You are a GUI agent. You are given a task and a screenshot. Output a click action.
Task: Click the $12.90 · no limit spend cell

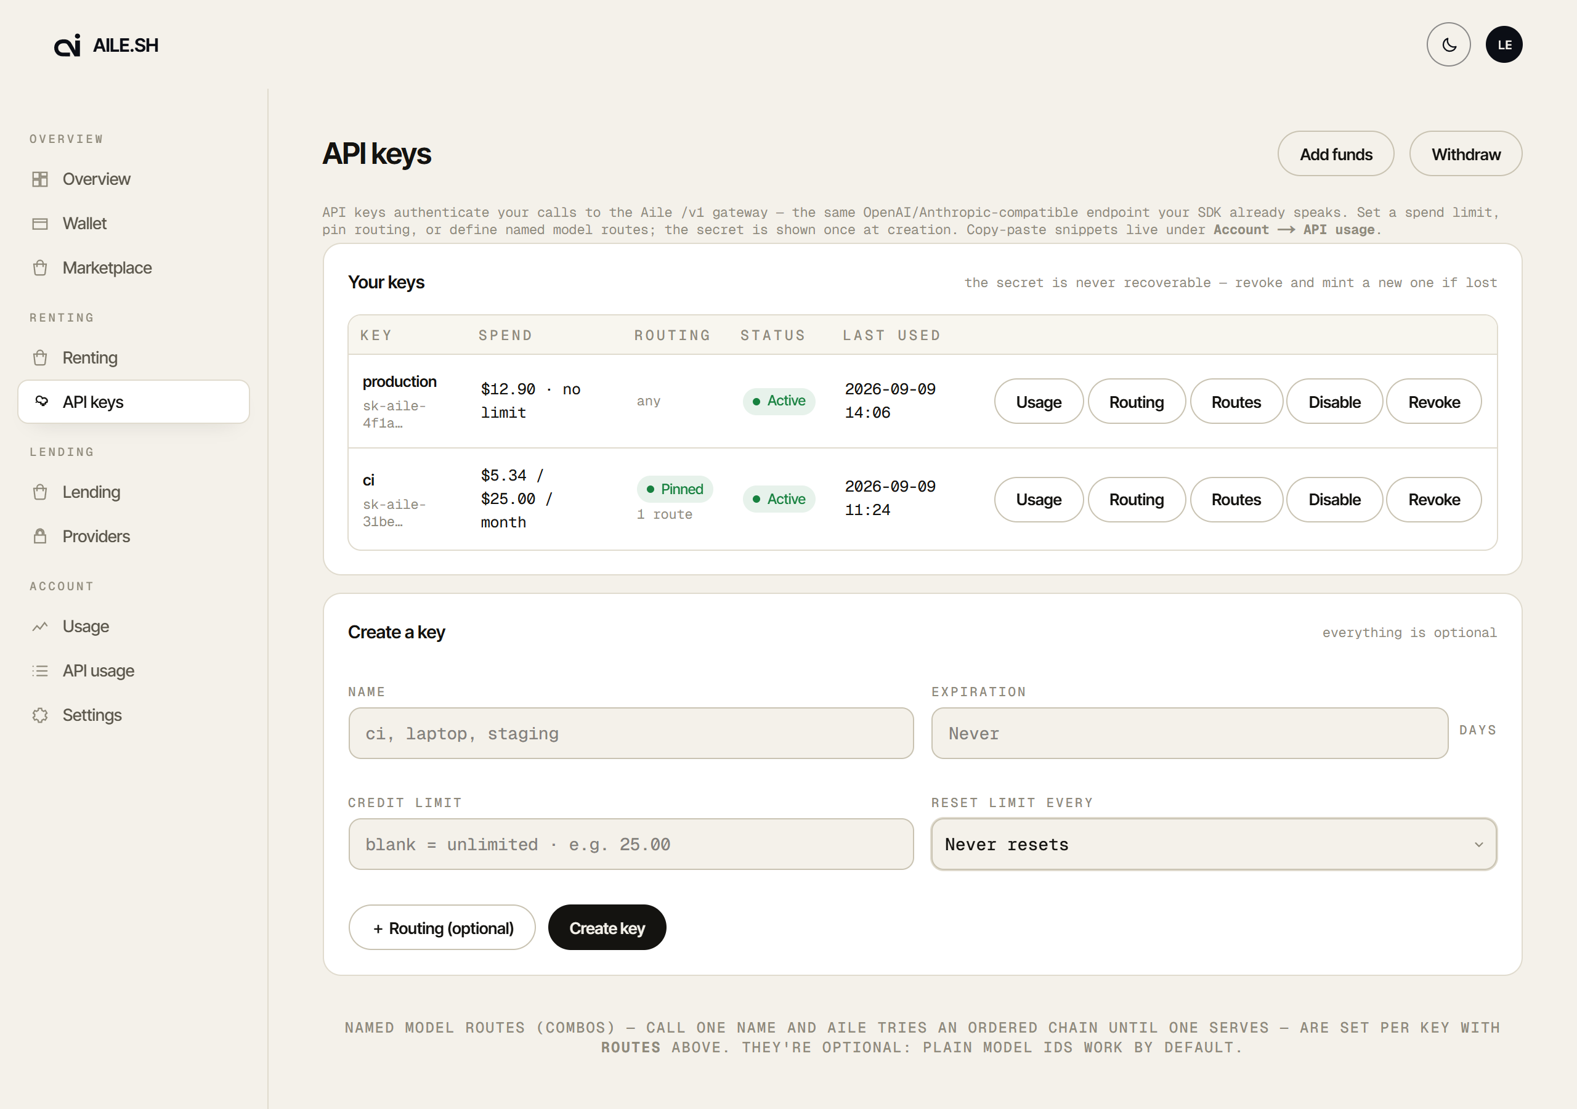(x=530, y=400)
